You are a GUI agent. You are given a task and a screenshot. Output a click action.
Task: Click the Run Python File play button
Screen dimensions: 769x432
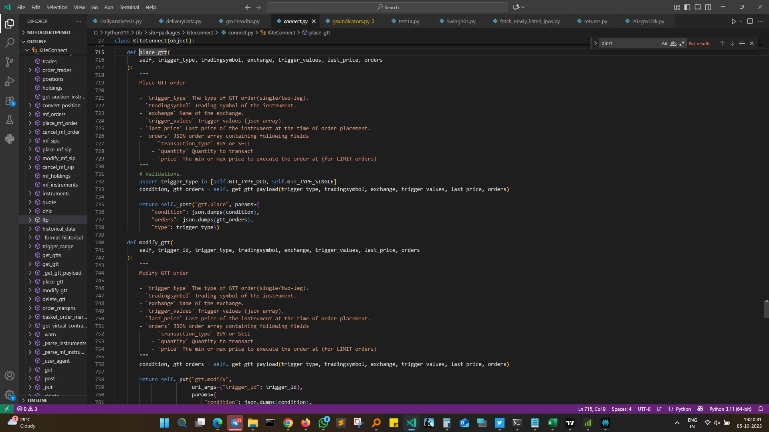733,21
